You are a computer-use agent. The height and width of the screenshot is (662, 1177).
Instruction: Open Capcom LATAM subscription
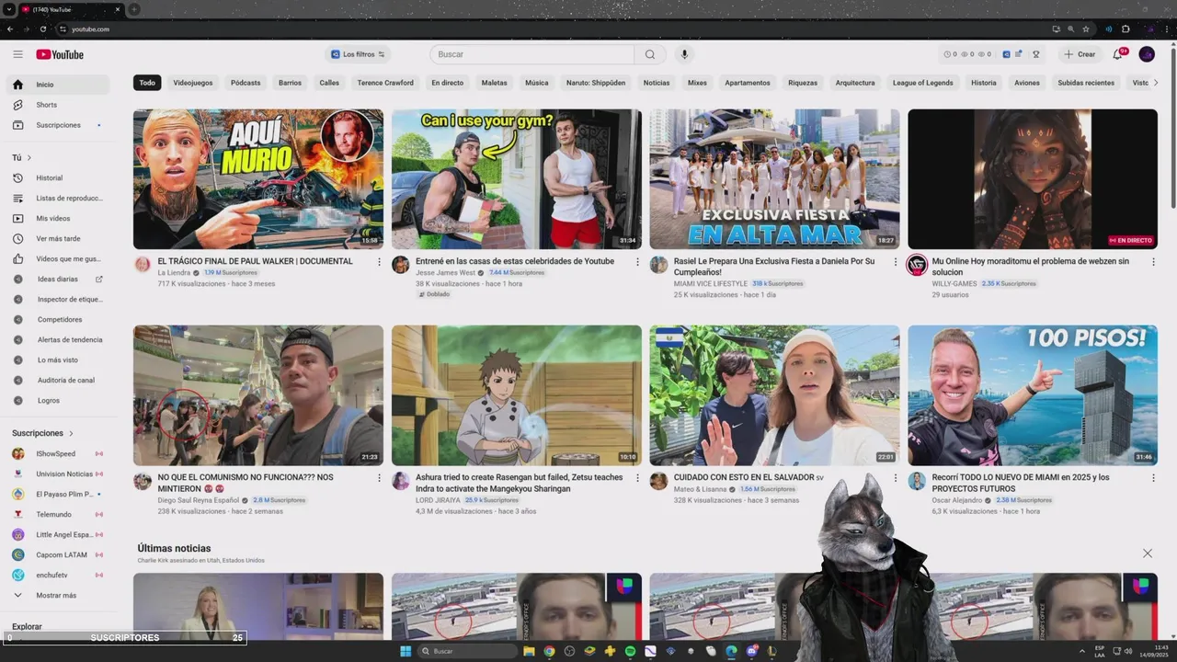57,554
